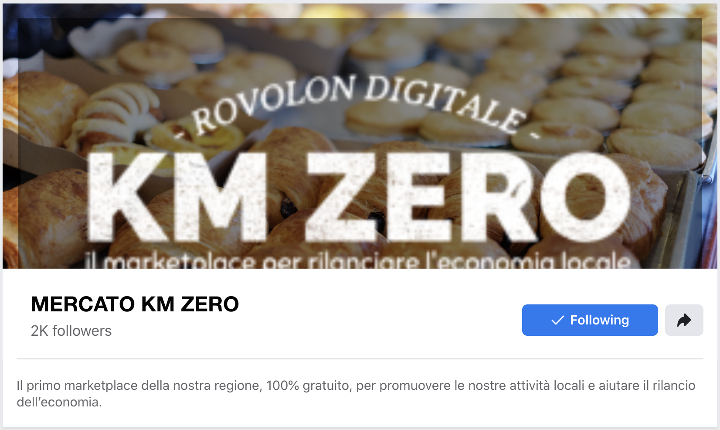Viewport: 720px width, 430px height.
Task: View the 2K followers list
Action: pos(71,331)
